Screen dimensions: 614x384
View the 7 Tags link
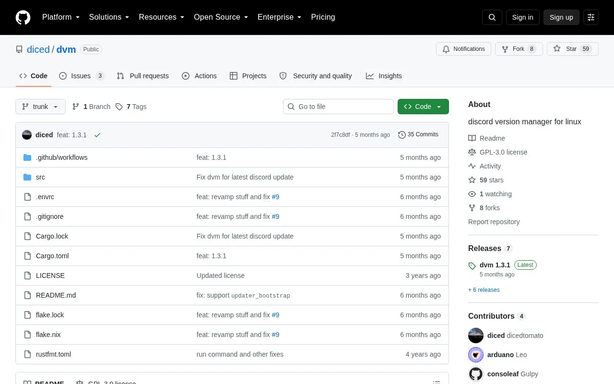tap(131, 107)
